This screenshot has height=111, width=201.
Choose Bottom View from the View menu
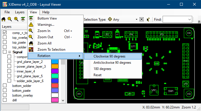(55, 18)
